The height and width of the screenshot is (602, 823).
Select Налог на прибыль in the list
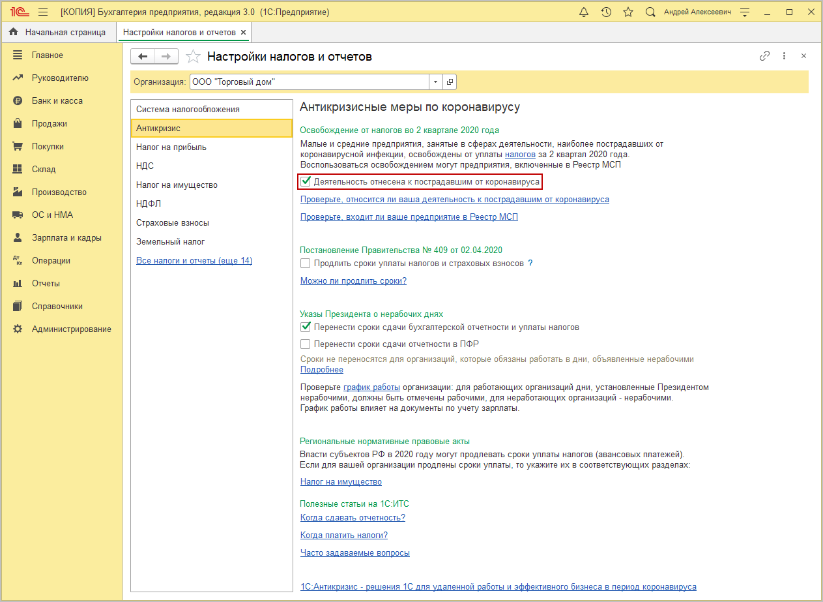(212, 147)
